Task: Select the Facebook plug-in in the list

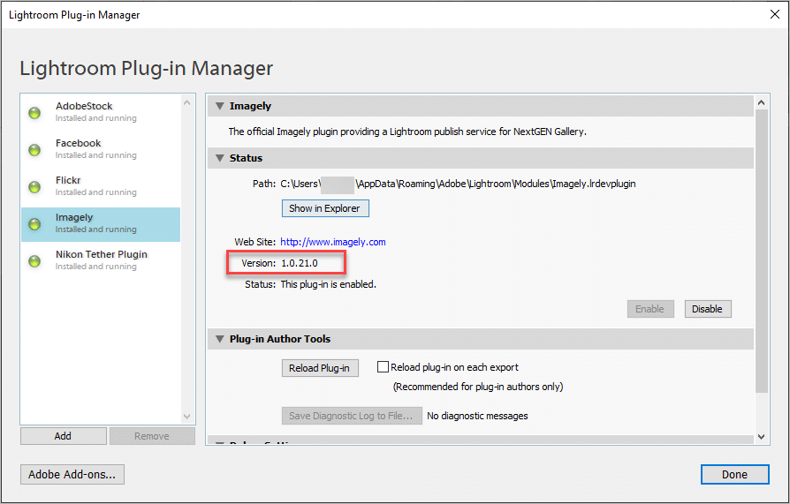Action: click(101, 149)
